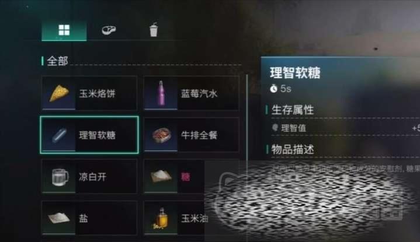This screenshot has width=420, height=242.
Task: Select the red 糖 item label
Action: [x=185, y=177]
